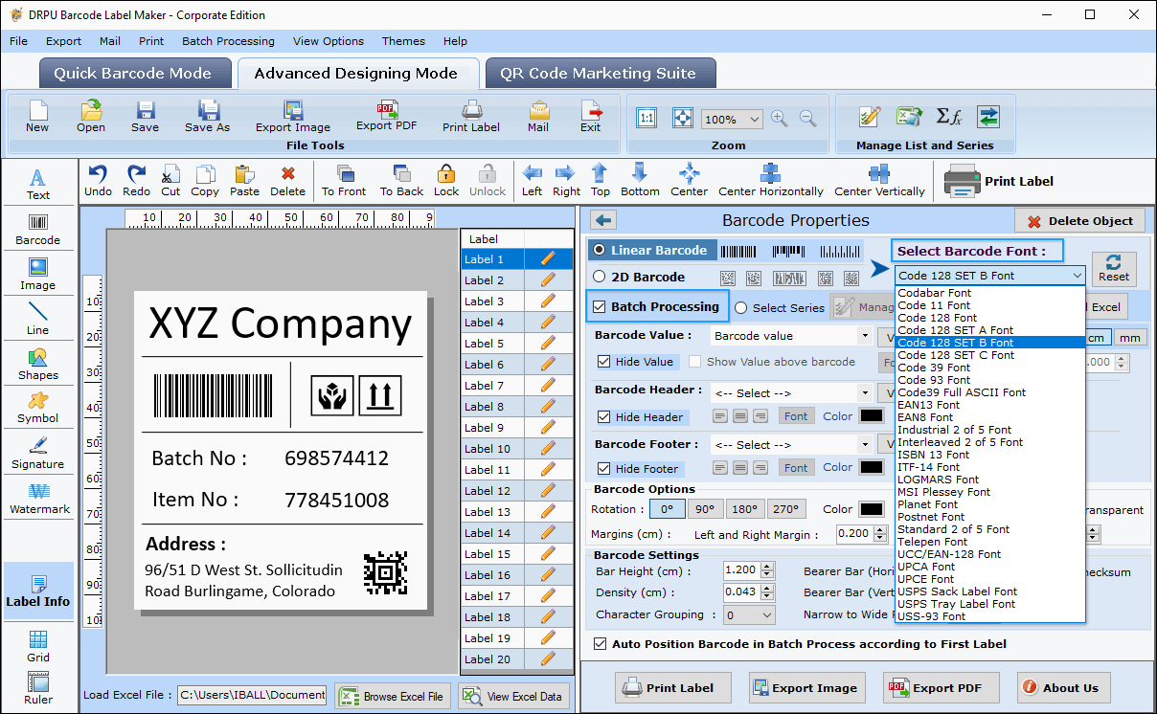Click the Delete Object button
1157x714 pixels.
click(x=1079, y=221)
